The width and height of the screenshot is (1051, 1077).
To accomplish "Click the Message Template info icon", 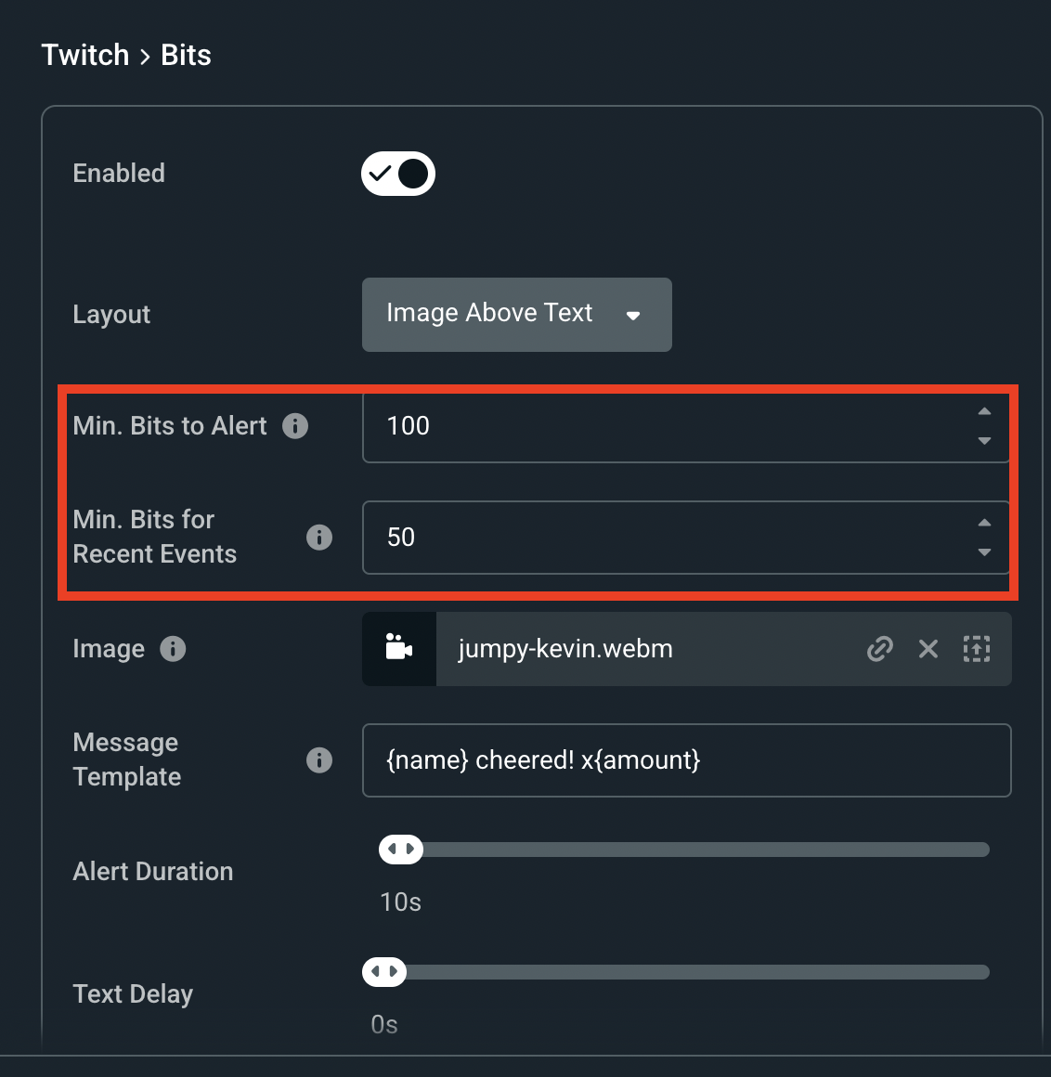I will [319, 760].
